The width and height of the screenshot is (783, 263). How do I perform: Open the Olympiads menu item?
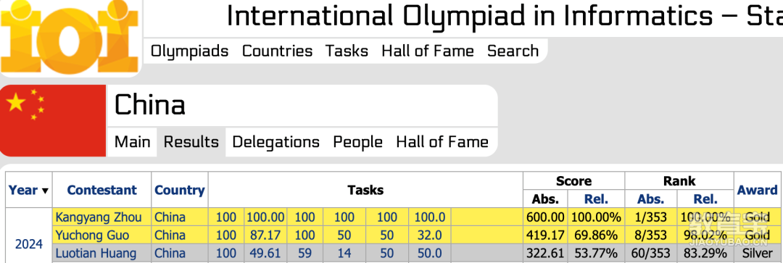pos(190,51)
